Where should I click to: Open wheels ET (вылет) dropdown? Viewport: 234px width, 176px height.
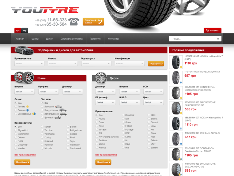pos(105,103)
